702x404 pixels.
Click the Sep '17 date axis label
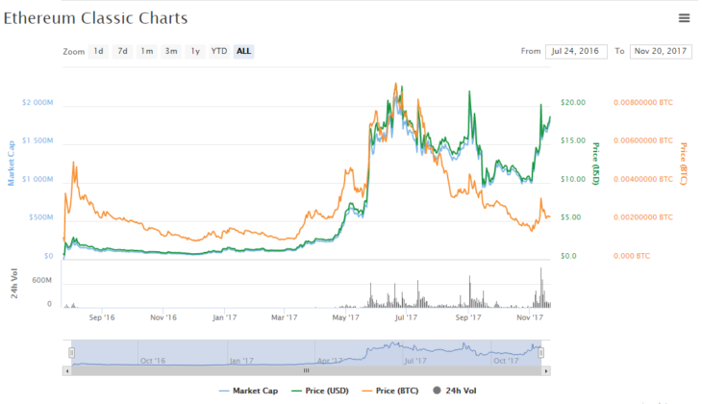click(x=468, y=317)
